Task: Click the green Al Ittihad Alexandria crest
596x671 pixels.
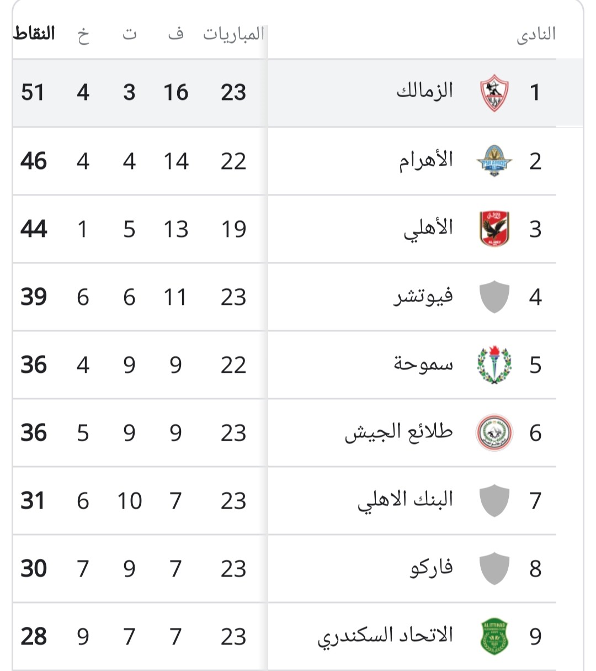Action: pos(494,637)
